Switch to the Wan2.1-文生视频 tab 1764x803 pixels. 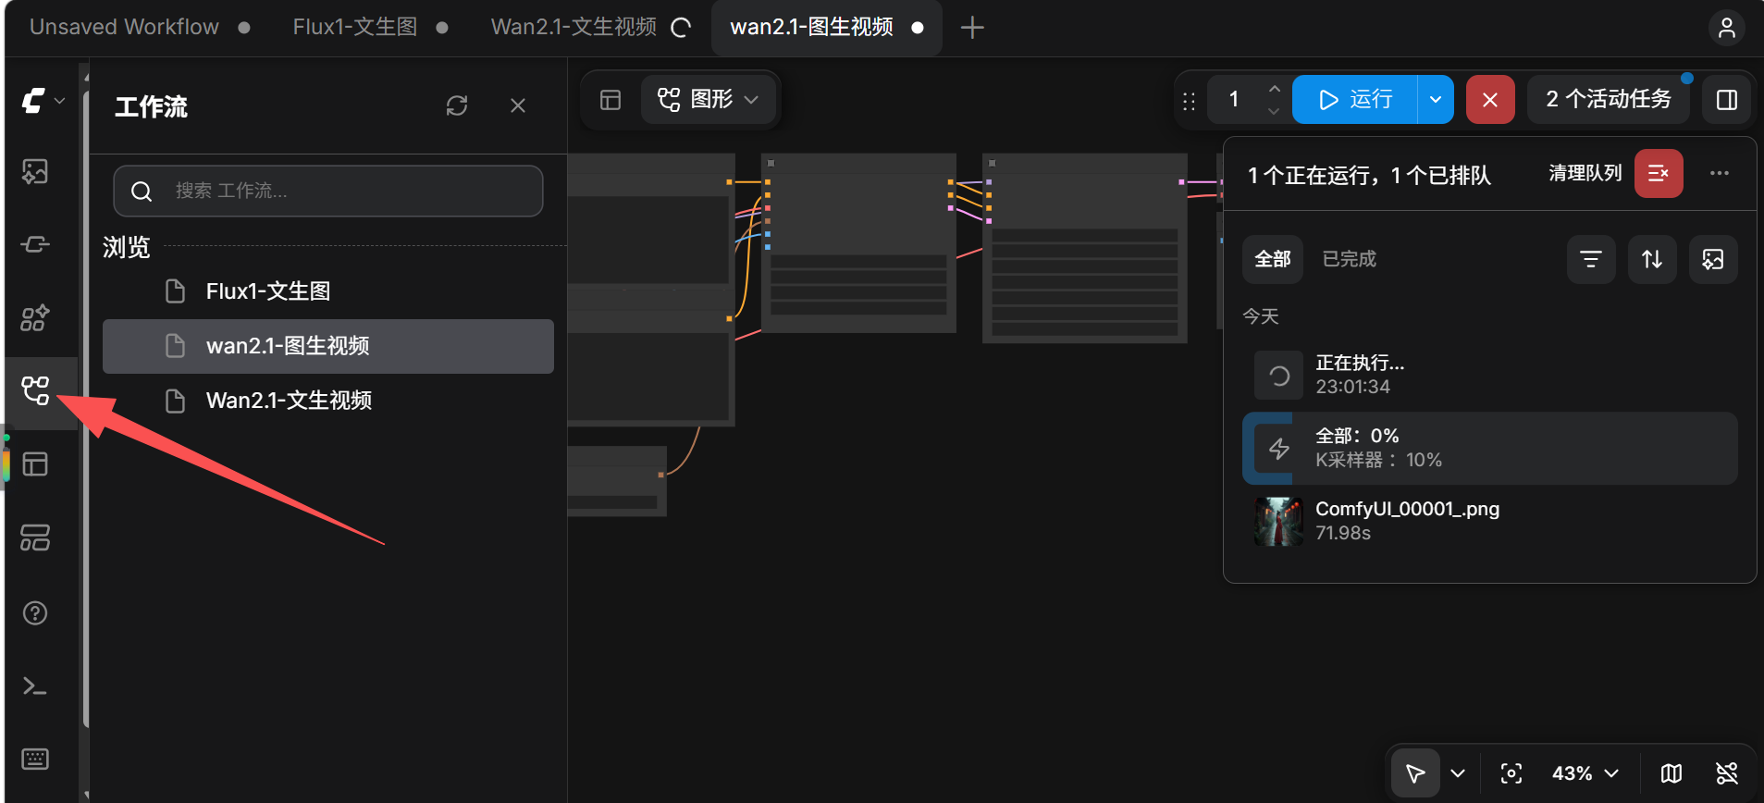click(x=574, y=27)
